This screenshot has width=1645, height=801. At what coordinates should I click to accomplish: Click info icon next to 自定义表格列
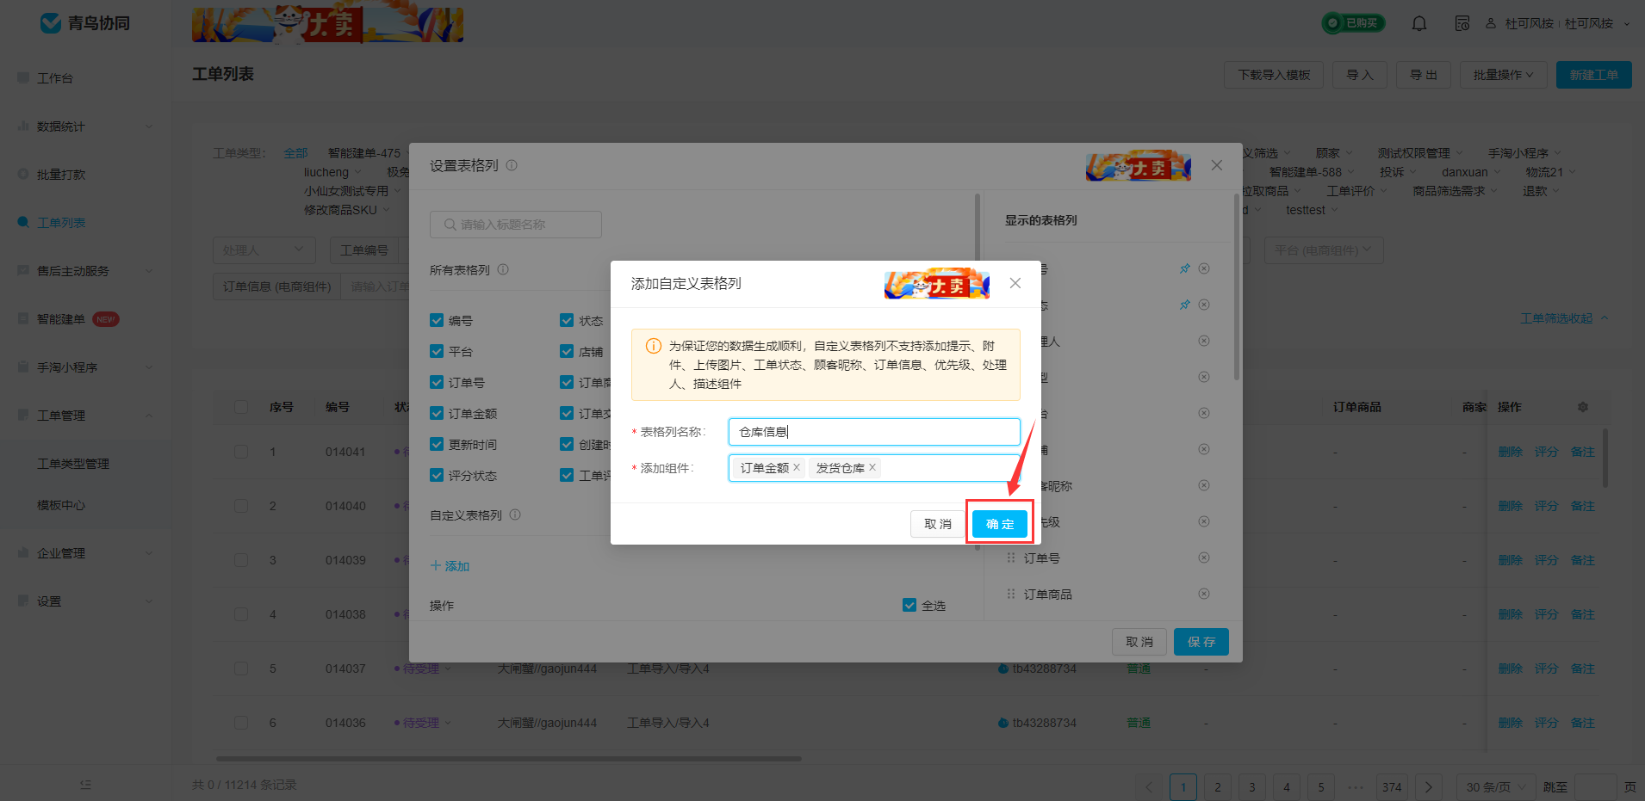(515, 514)
